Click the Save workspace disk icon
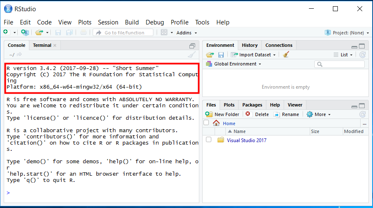373x208 pixels. [x=221, y=55]
